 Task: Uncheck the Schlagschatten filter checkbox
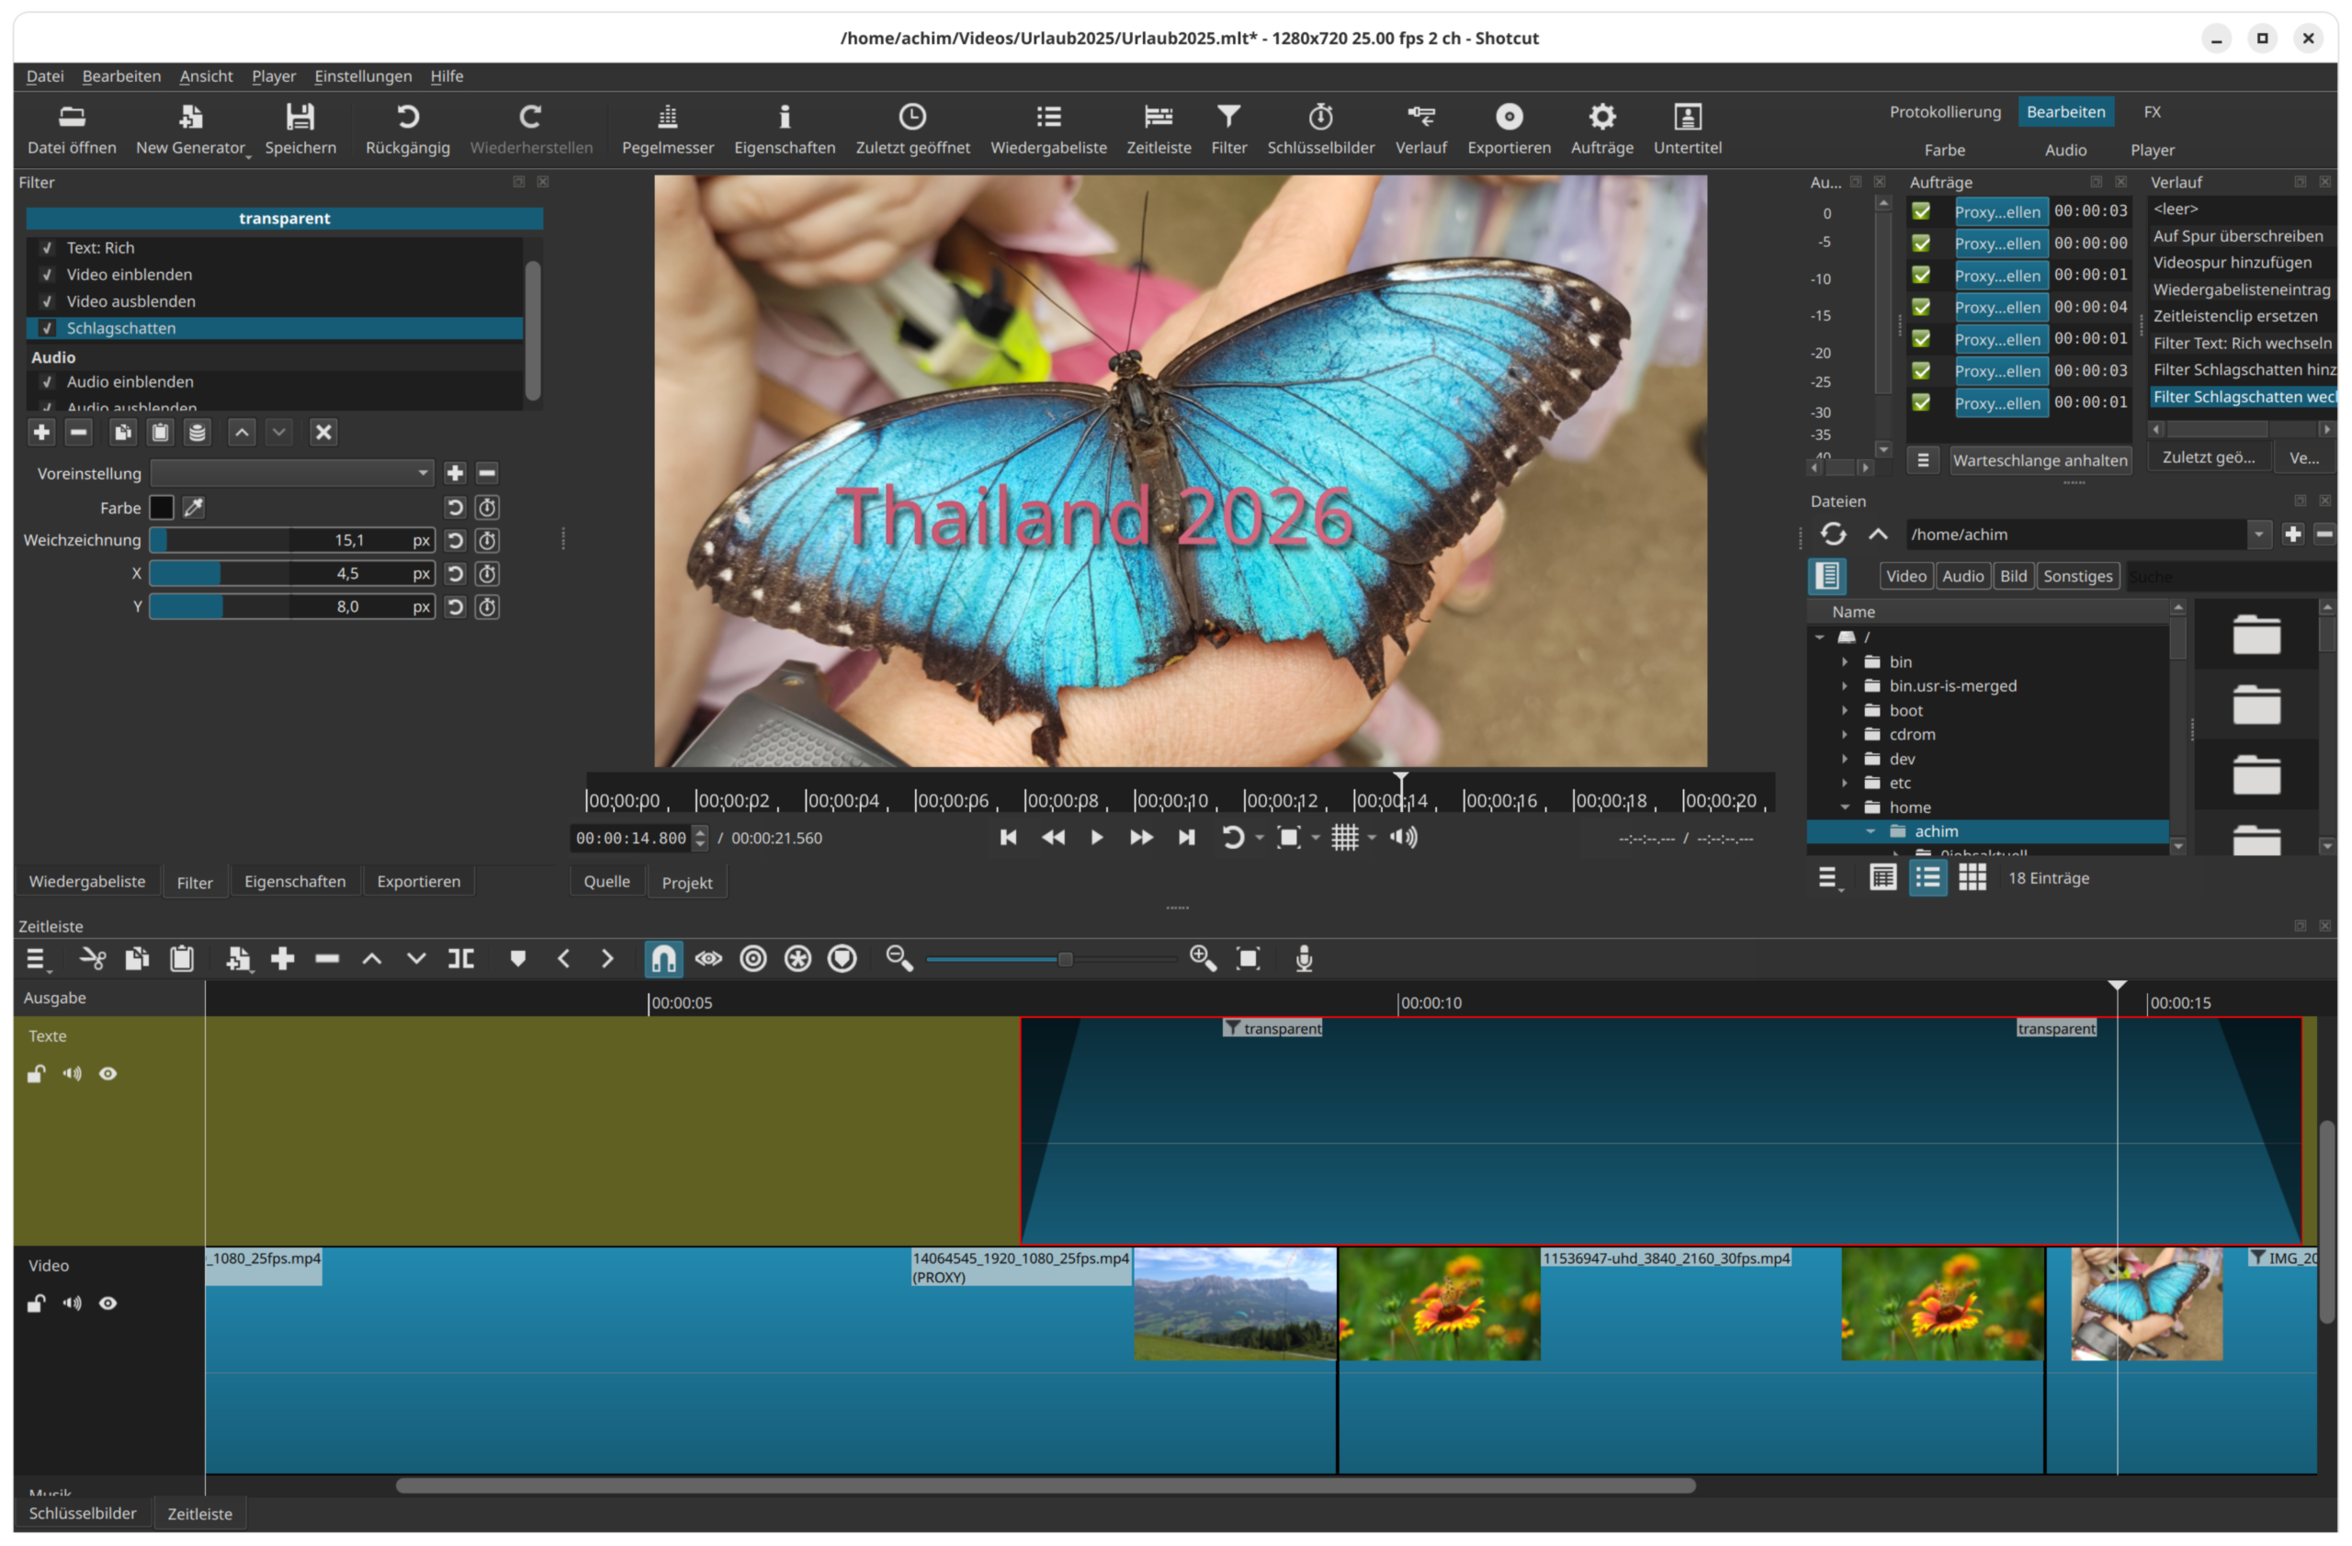(47, 328)
